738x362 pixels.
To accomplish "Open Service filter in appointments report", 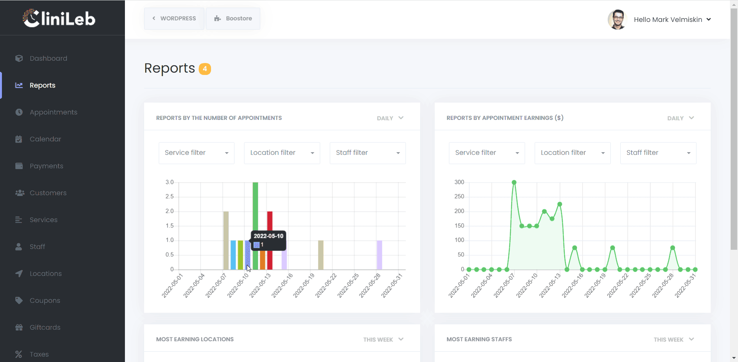I will pos(196,153).
